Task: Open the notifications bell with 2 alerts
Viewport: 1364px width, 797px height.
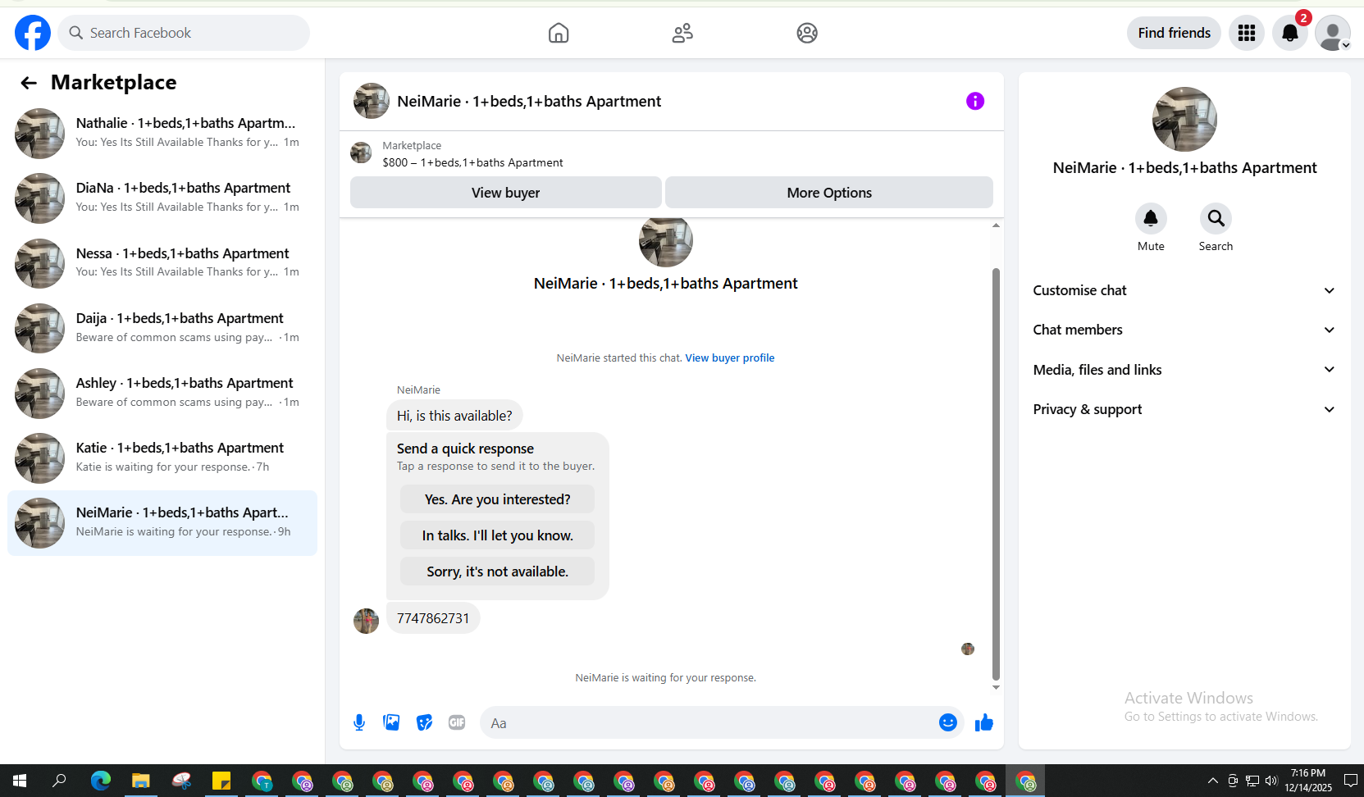Action: 1290,33
